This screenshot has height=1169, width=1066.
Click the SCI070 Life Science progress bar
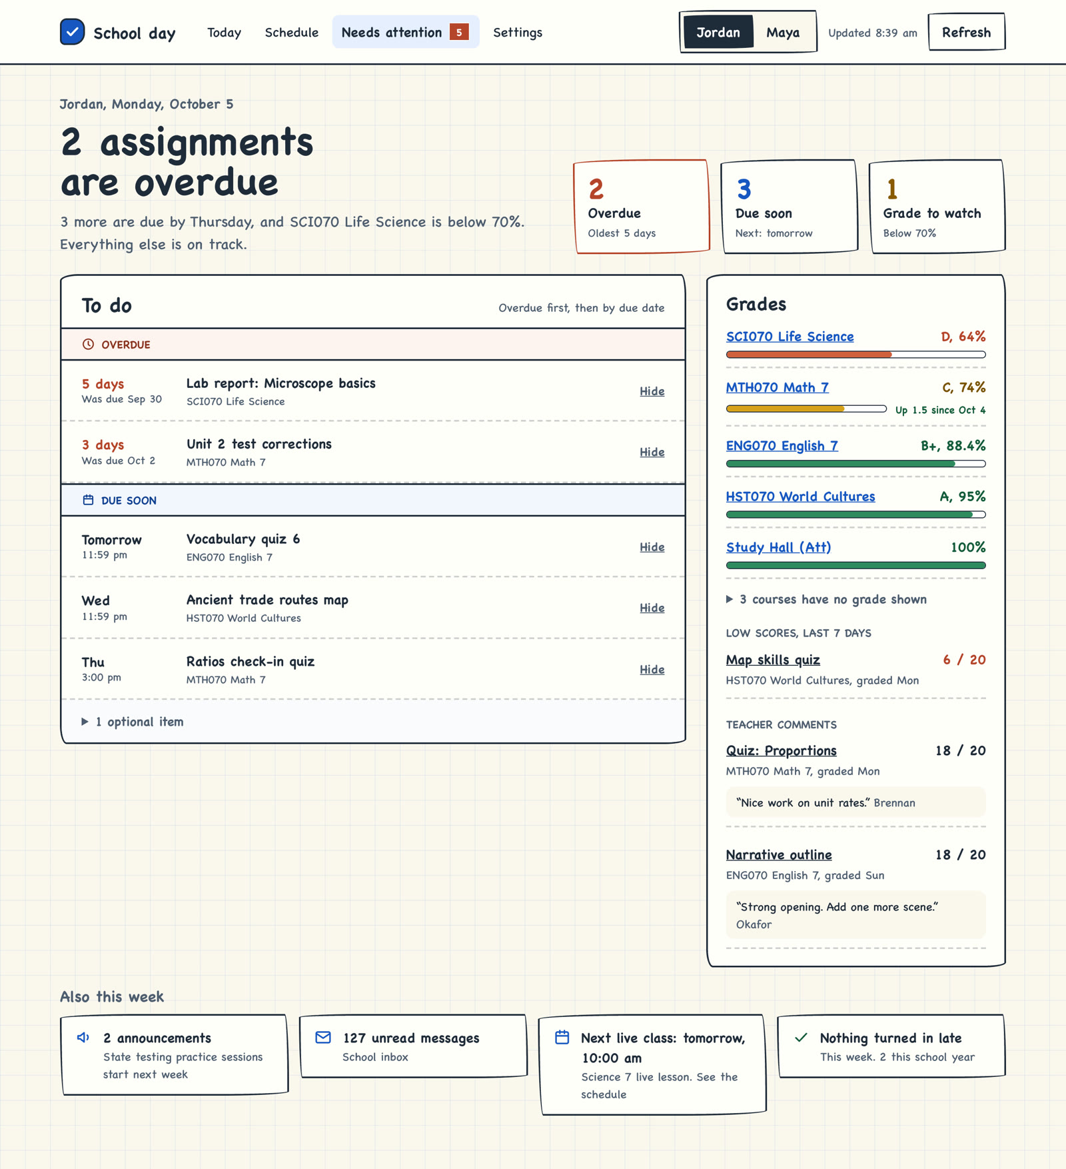[x=855, y=355]
